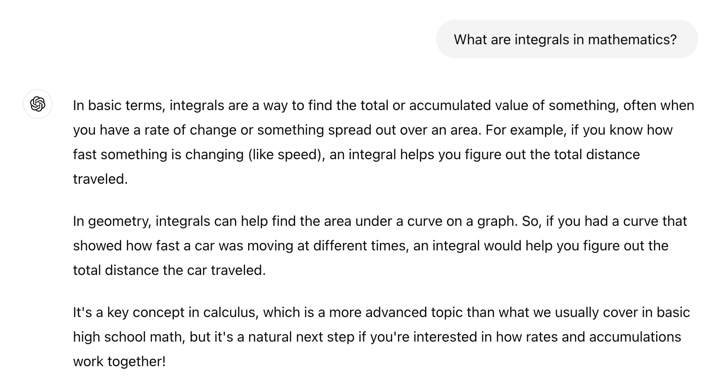Click the user message bubble about integrals

pyautogui.click(x=567, y=39)
